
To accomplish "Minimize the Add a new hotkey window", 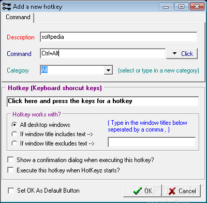I will click(x=166, y=7).
